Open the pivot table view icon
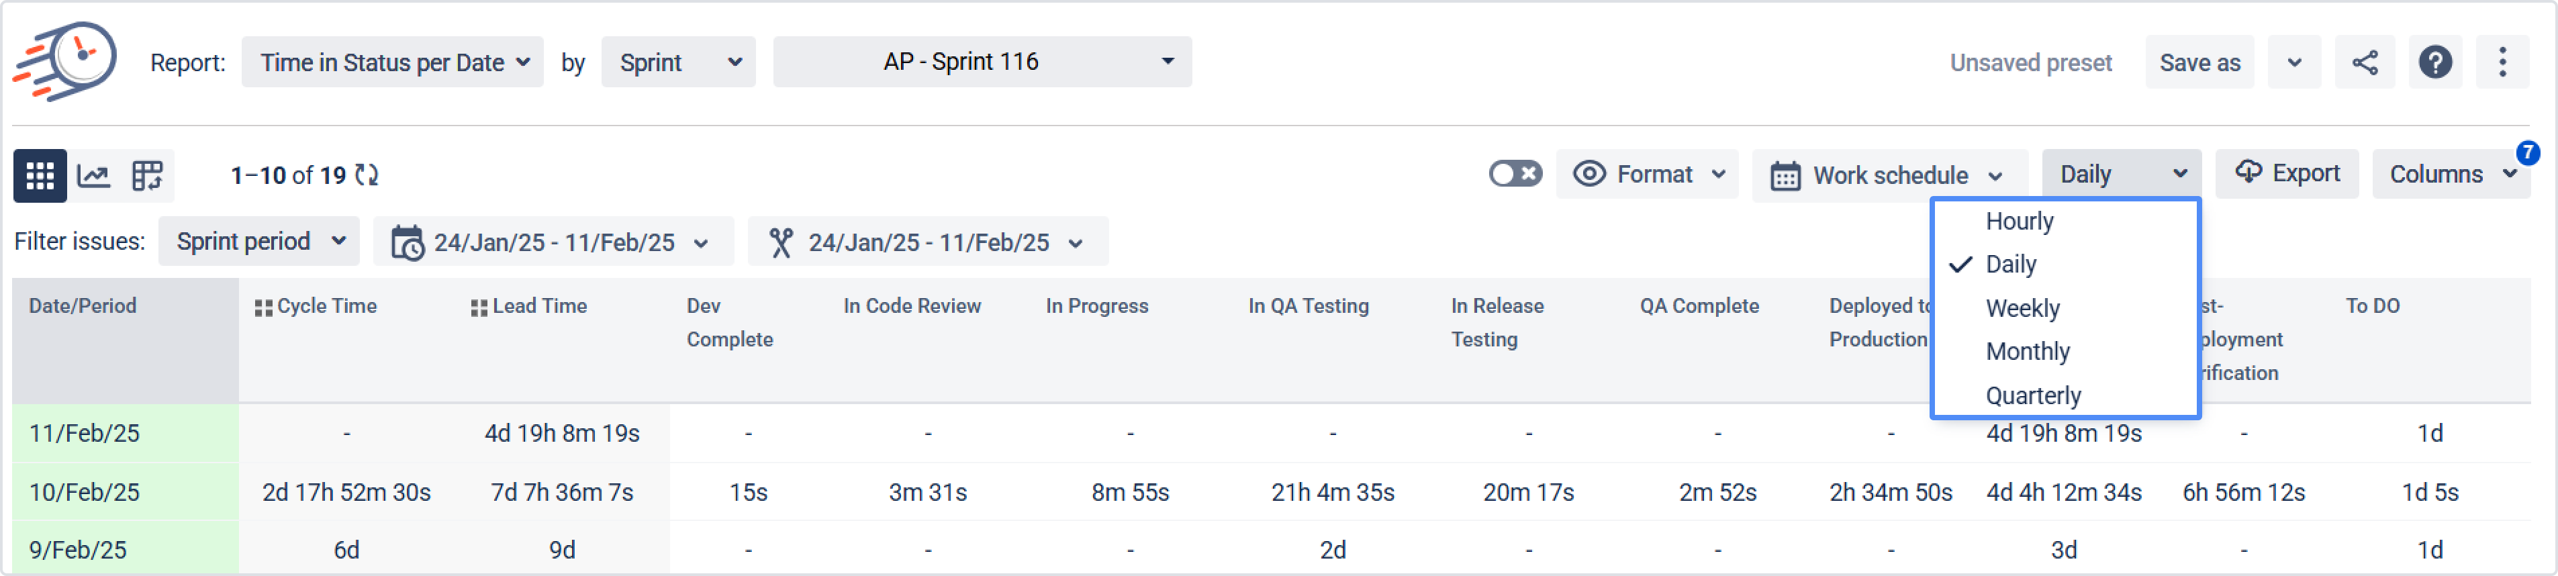Image resolution: width=2558 pixels, height=576 pixels. (x=147, y=176)
